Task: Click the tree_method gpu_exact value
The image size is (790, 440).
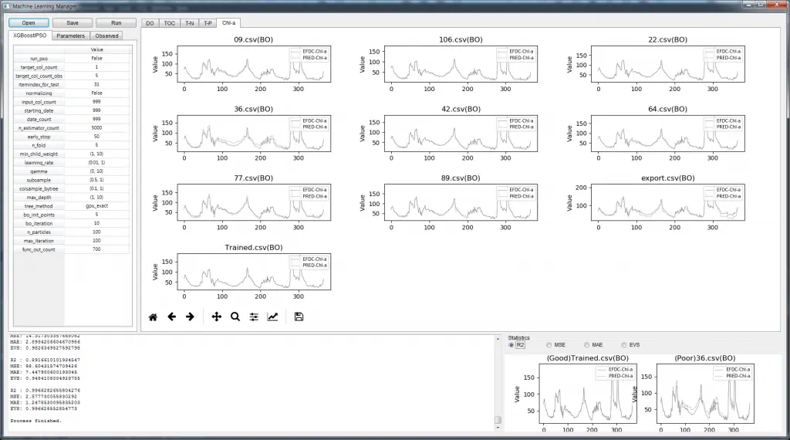Action: [96, 206]
